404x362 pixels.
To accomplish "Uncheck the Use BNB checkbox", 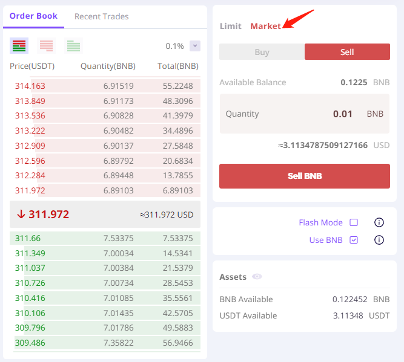I will [354, 240].
